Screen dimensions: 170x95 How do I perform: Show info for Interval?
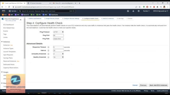pos(48,50)
